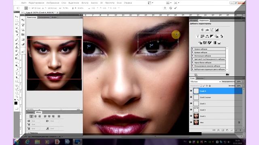Open the blend mode dropdown Обычные
This screenshot has height=145, width=259.
205,82
